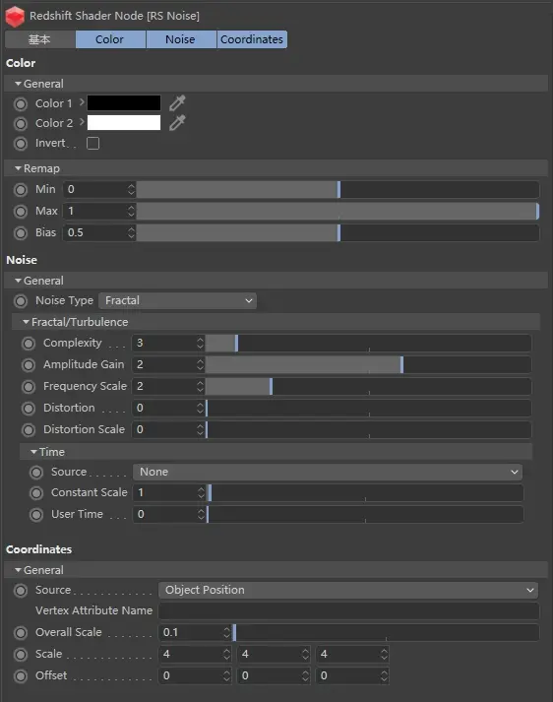The width and height of the screenshot is (553, 702).
Task: Switch to the Coordinates tab
Action: [x=252, y=39]
